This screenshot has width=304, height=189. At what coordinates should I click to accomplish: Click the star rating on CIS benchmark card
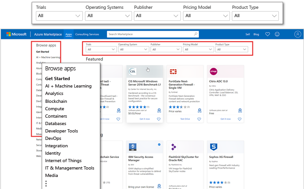(137, 107)
